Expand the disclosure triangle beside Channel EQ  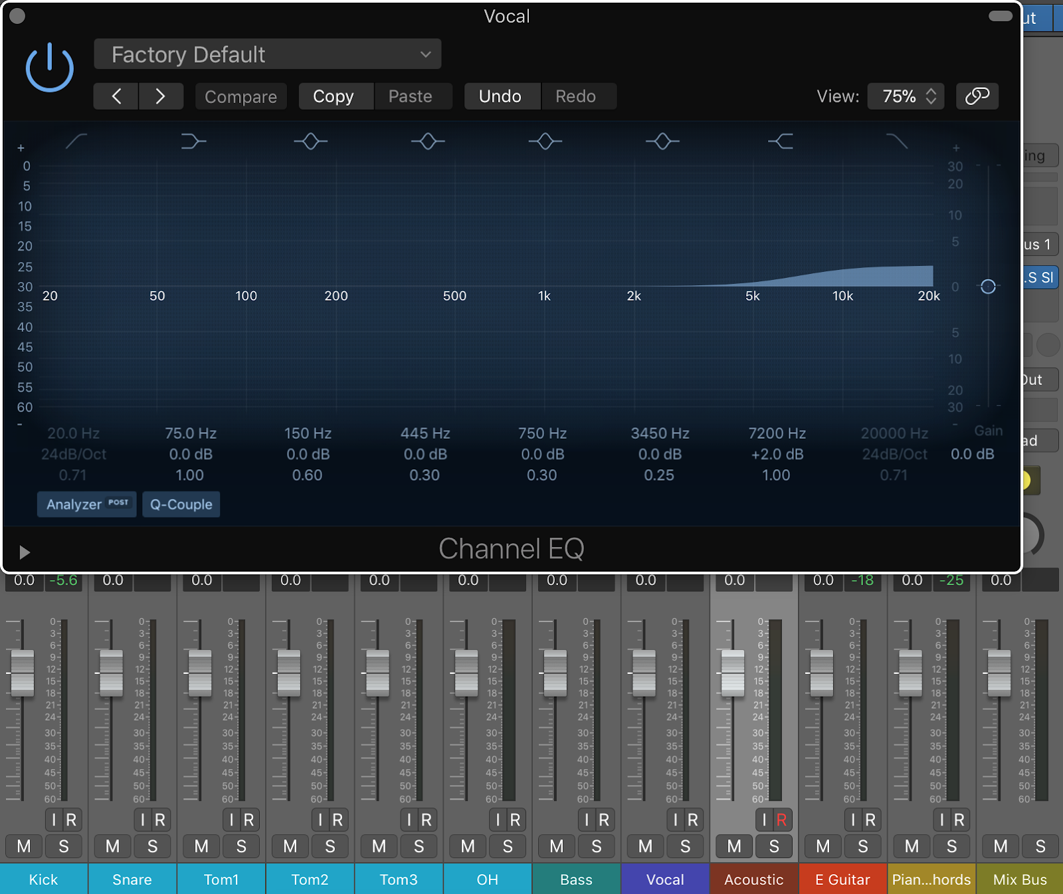pyautogui.click(x=25, y=552)
